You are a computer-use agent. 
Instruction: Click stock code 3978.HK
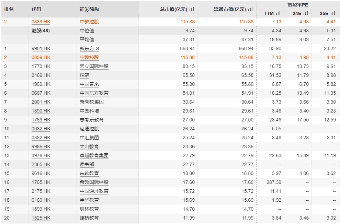(41, 156)
